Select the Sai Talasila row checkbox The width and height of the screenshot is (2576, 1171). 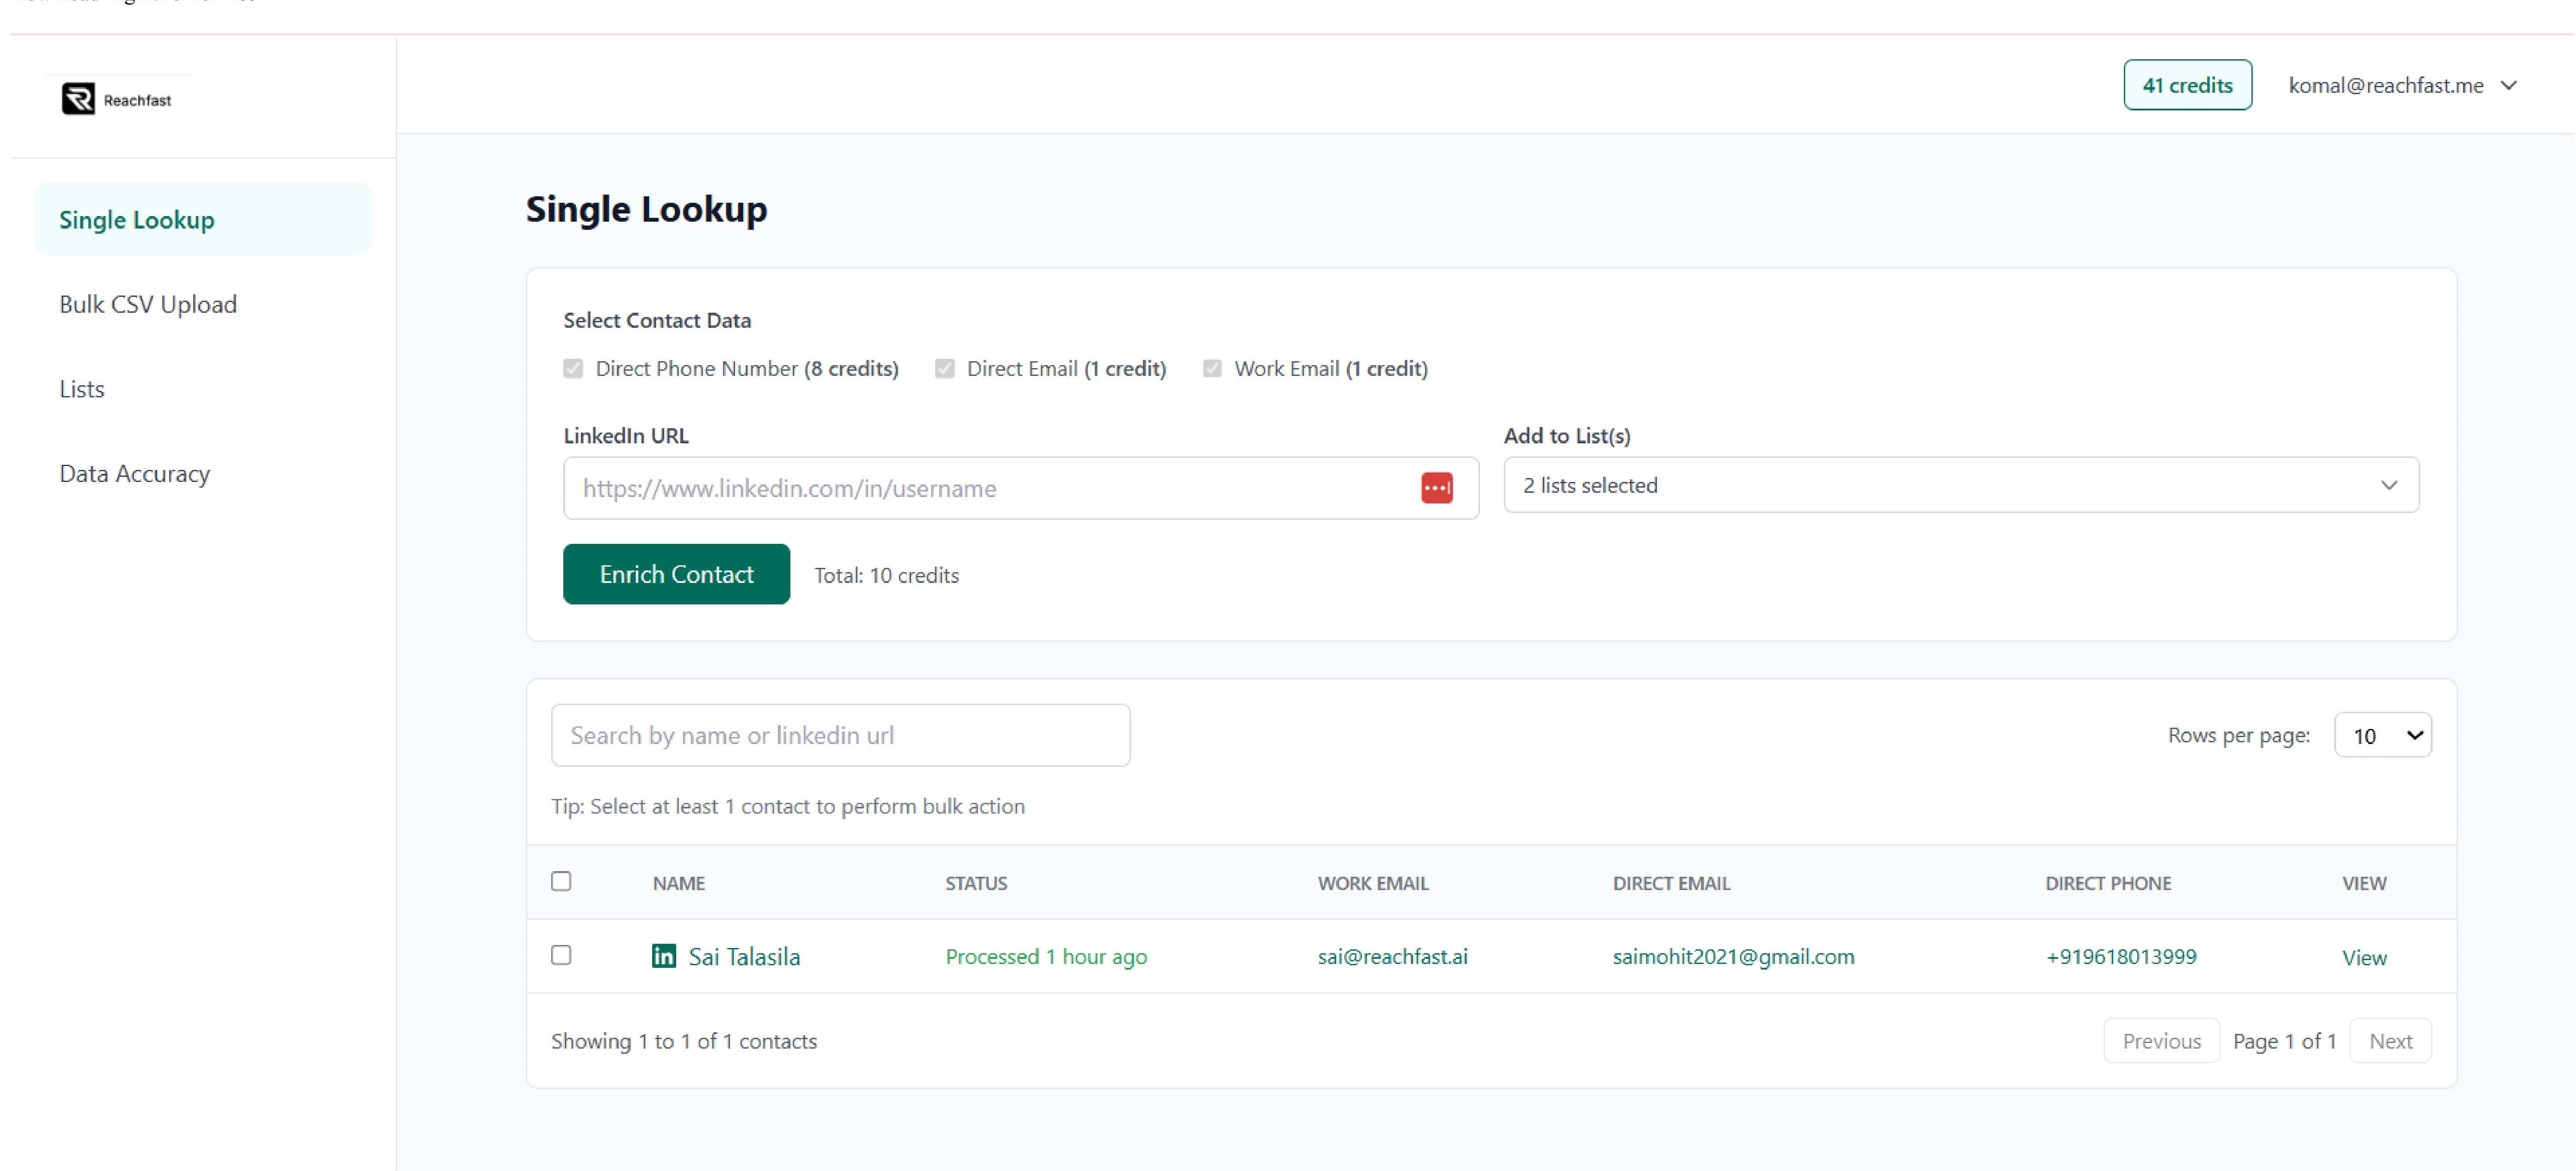pos(561,955)
